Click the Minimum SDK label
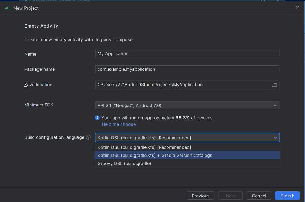 (x=39, y=105)
